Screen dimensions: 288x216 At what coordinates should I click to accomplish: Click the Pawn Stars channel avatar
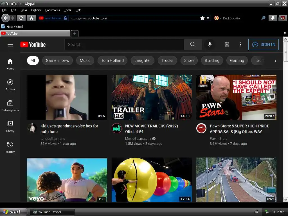pos(201,128)
